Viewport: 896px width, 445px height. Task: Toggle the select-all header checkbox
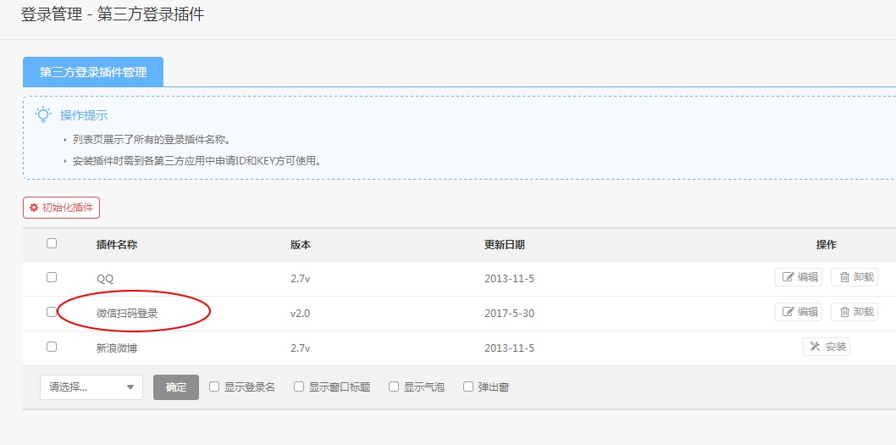click(52, 243)
